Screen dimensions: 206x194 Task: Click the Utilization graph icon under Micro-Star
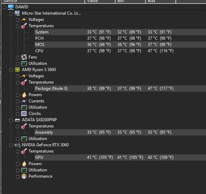pos(24,63)
